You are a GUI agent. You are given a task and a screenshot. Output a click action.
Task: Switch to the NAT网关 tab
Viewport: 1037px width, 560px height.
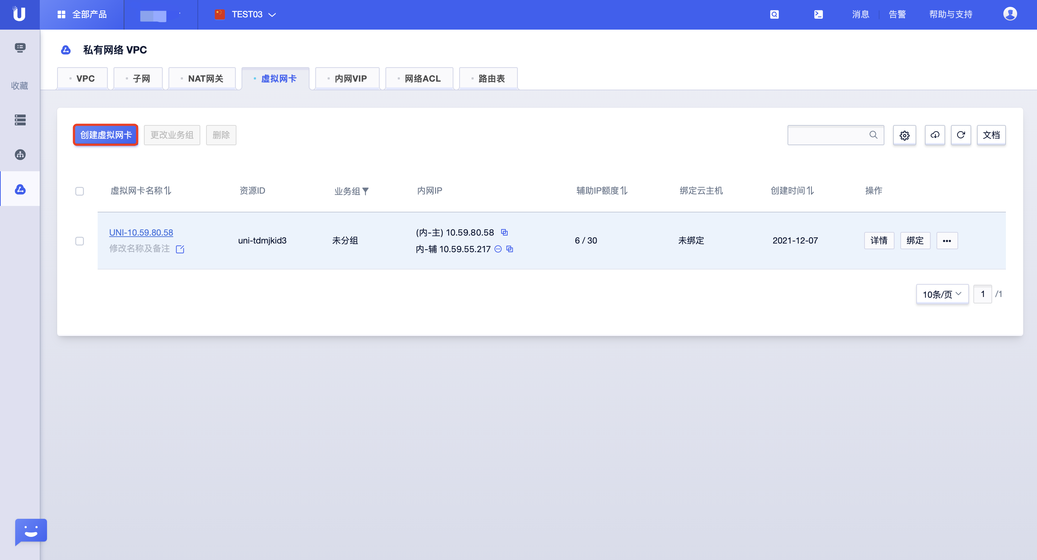(x=202, y=78)
